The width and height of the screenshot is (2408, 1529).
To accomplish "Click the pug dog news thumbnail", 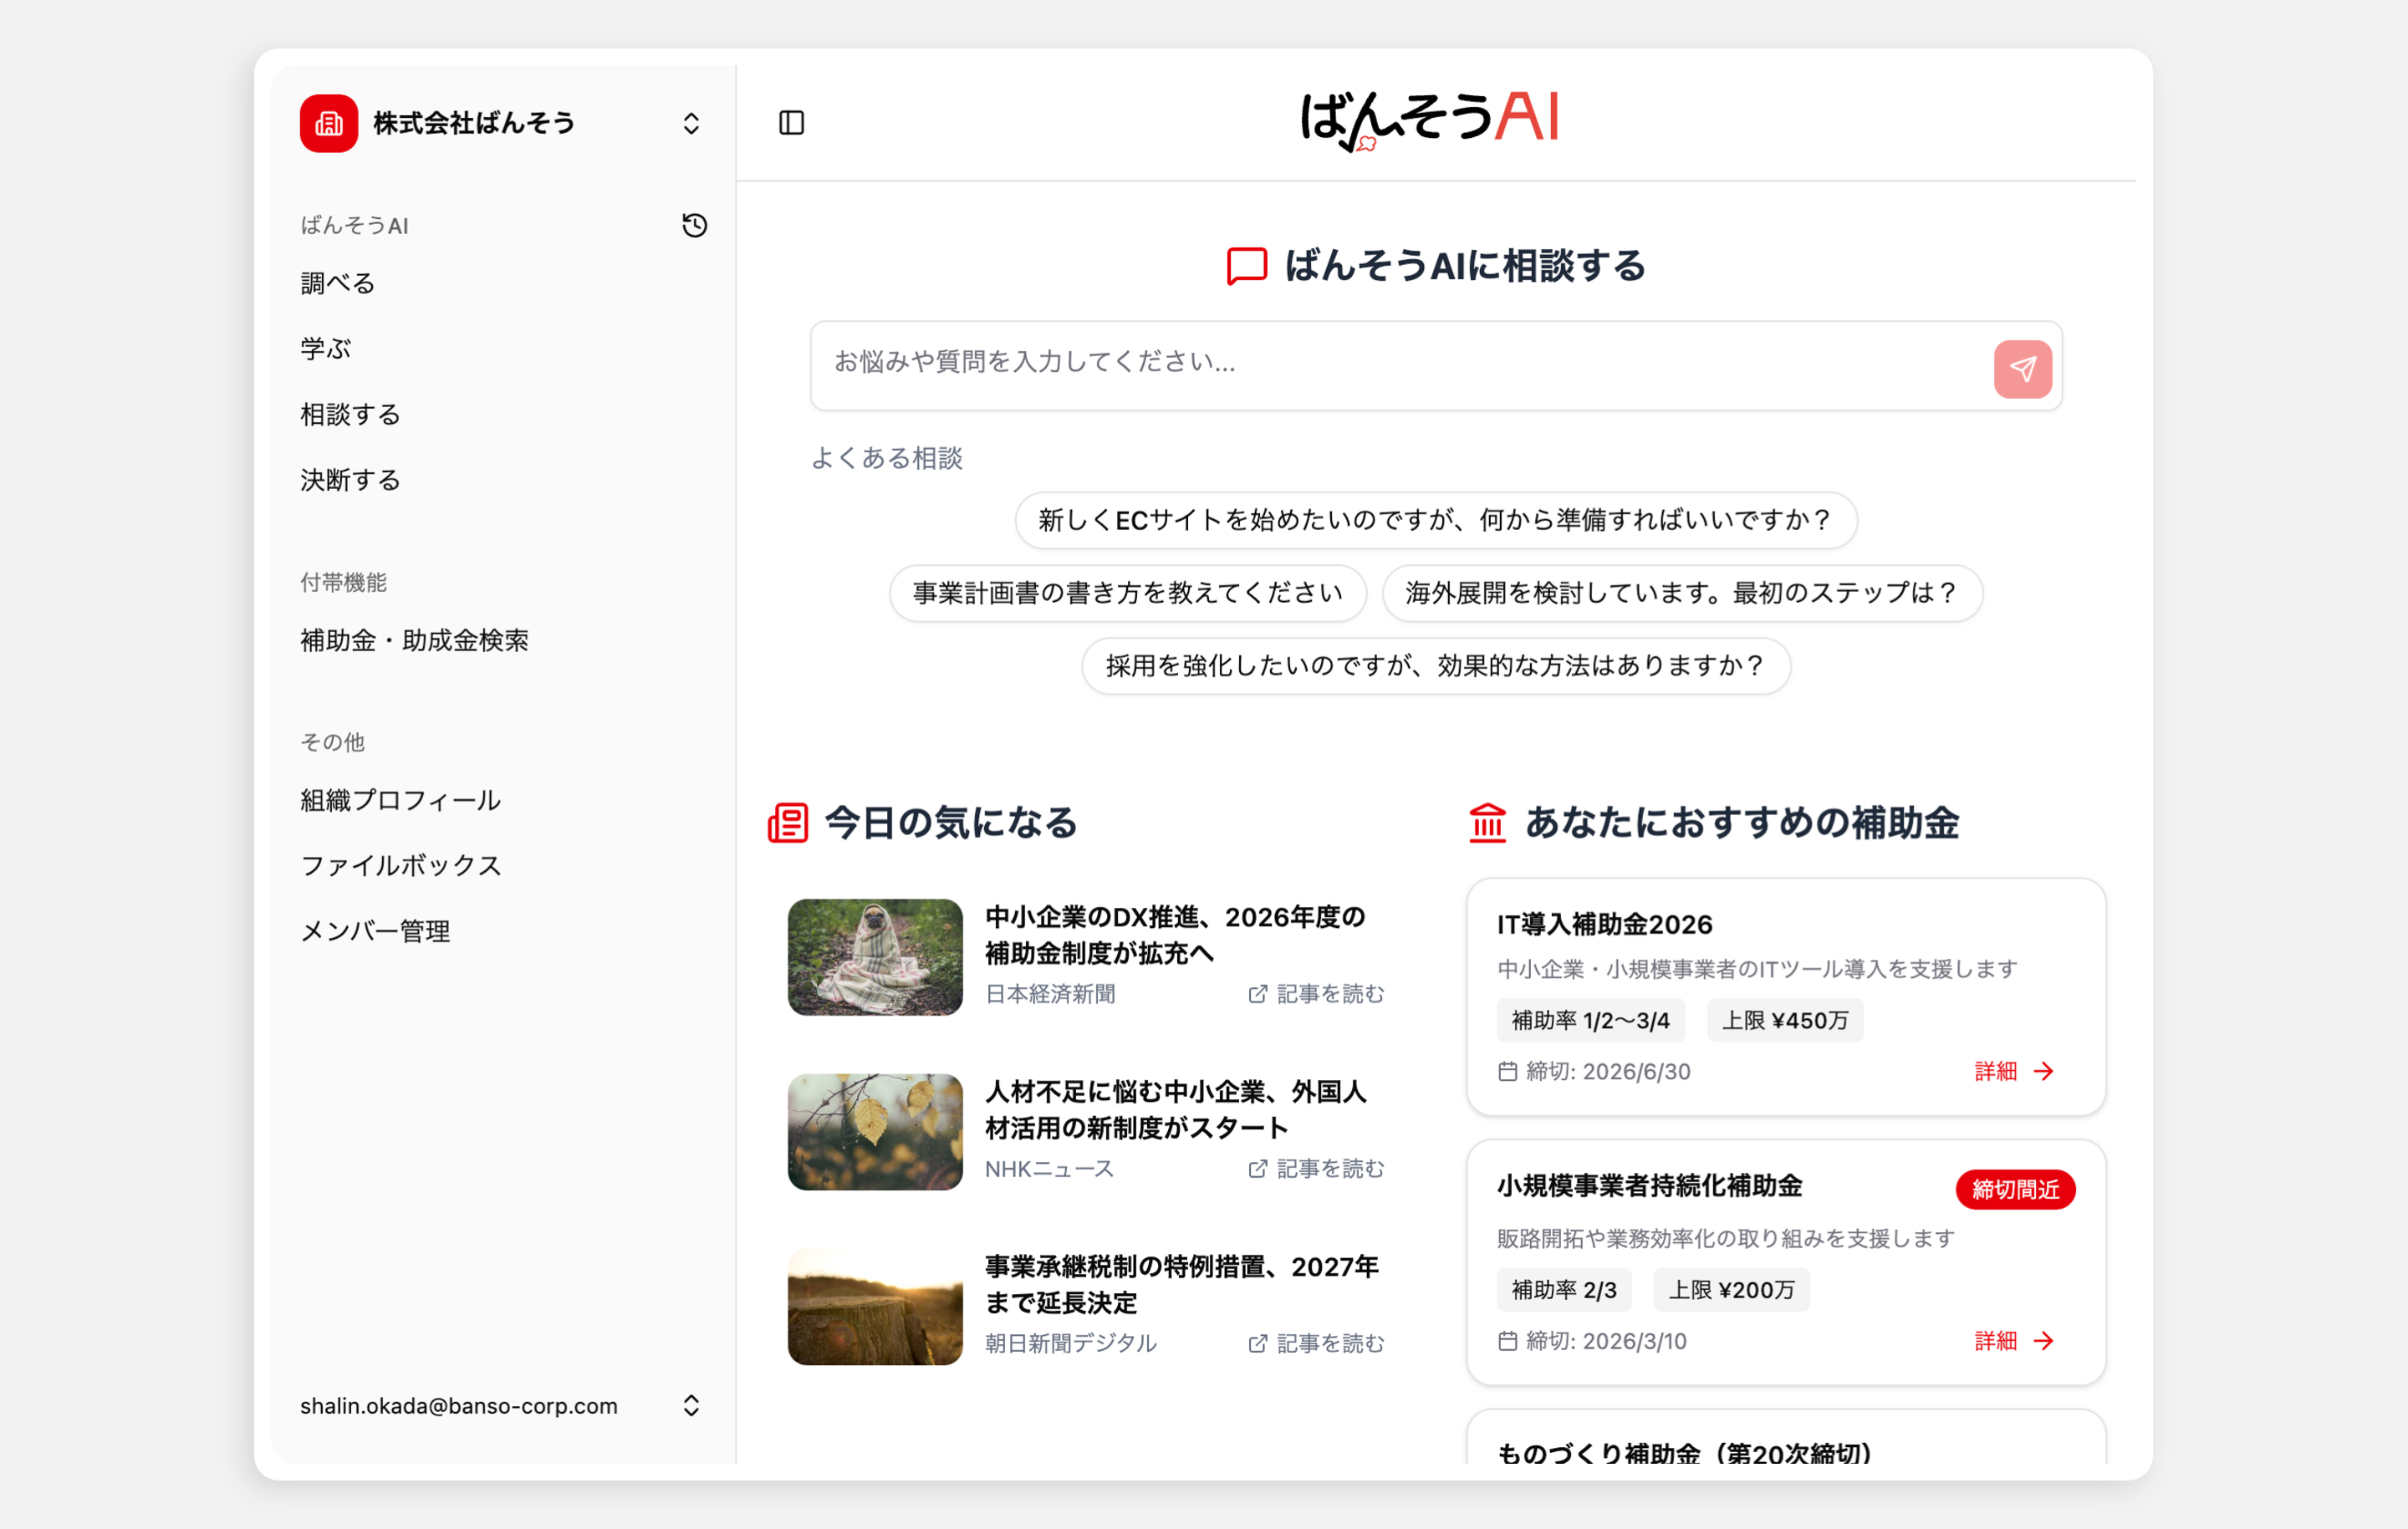I will [874, 957].
